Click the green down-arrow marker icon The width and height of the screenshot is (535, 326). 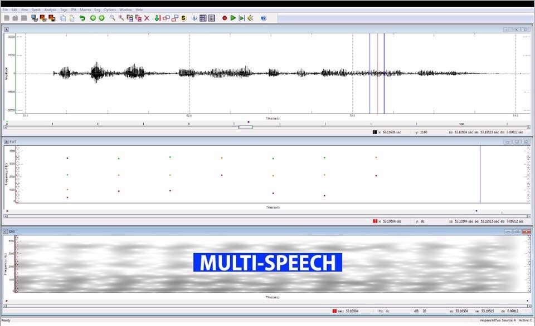157,18
